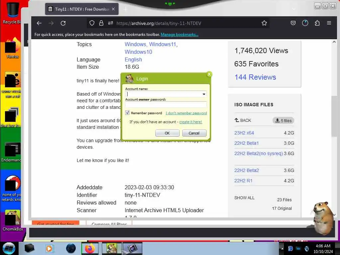The width and height of the screenshot is (340, 255).
Task: Click the page vertical scrollbar thumb
Action: [334, 116]
